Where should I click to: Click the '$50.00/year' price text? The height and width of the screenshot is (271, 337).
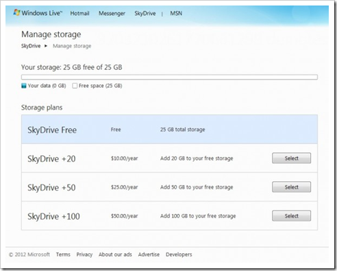125,216
